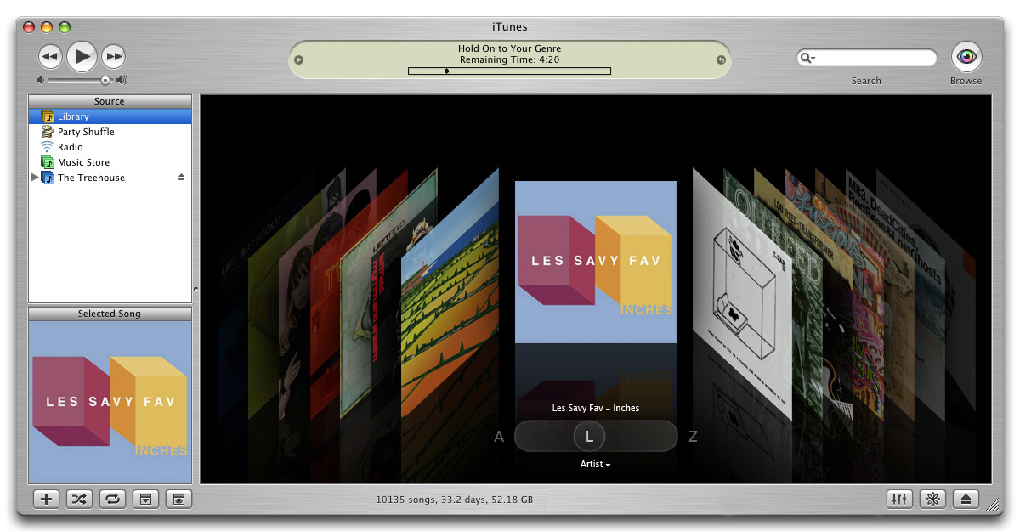Click the volume slider knob
Viewport: 1020px width, 531px height.
point(105,80)
